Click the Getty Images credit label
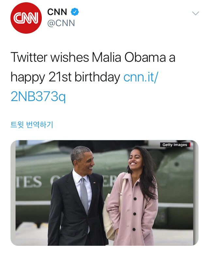 (x=175, y=145)
